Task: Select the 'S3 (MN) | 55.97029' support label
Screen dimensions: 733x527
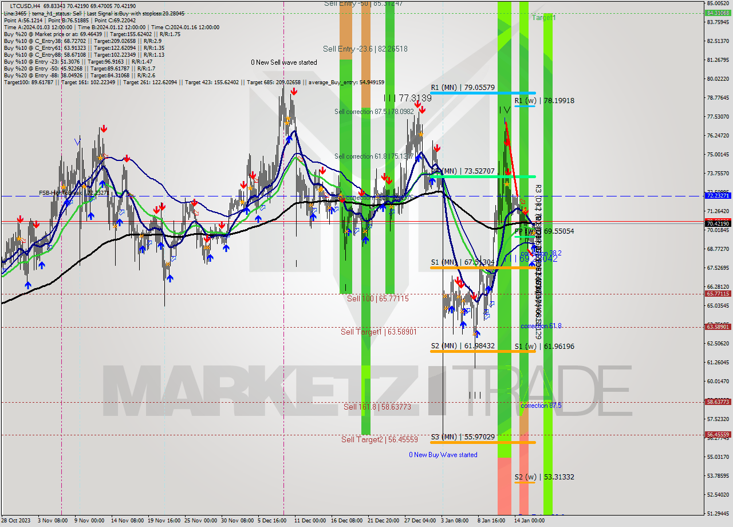Action: click(x=463, y=437)
